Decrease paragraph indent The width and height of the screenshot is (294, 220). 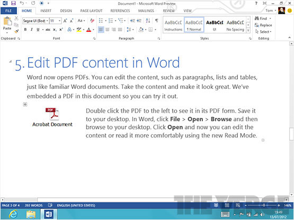(132, 21)
